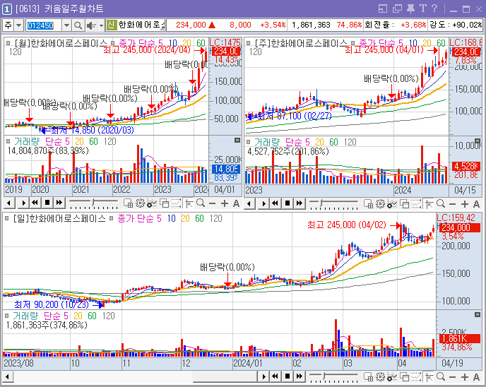Select crosshair cursor tool in weekly chart toolbar
This screenshot has width=486, height=387.
(429, 204)
